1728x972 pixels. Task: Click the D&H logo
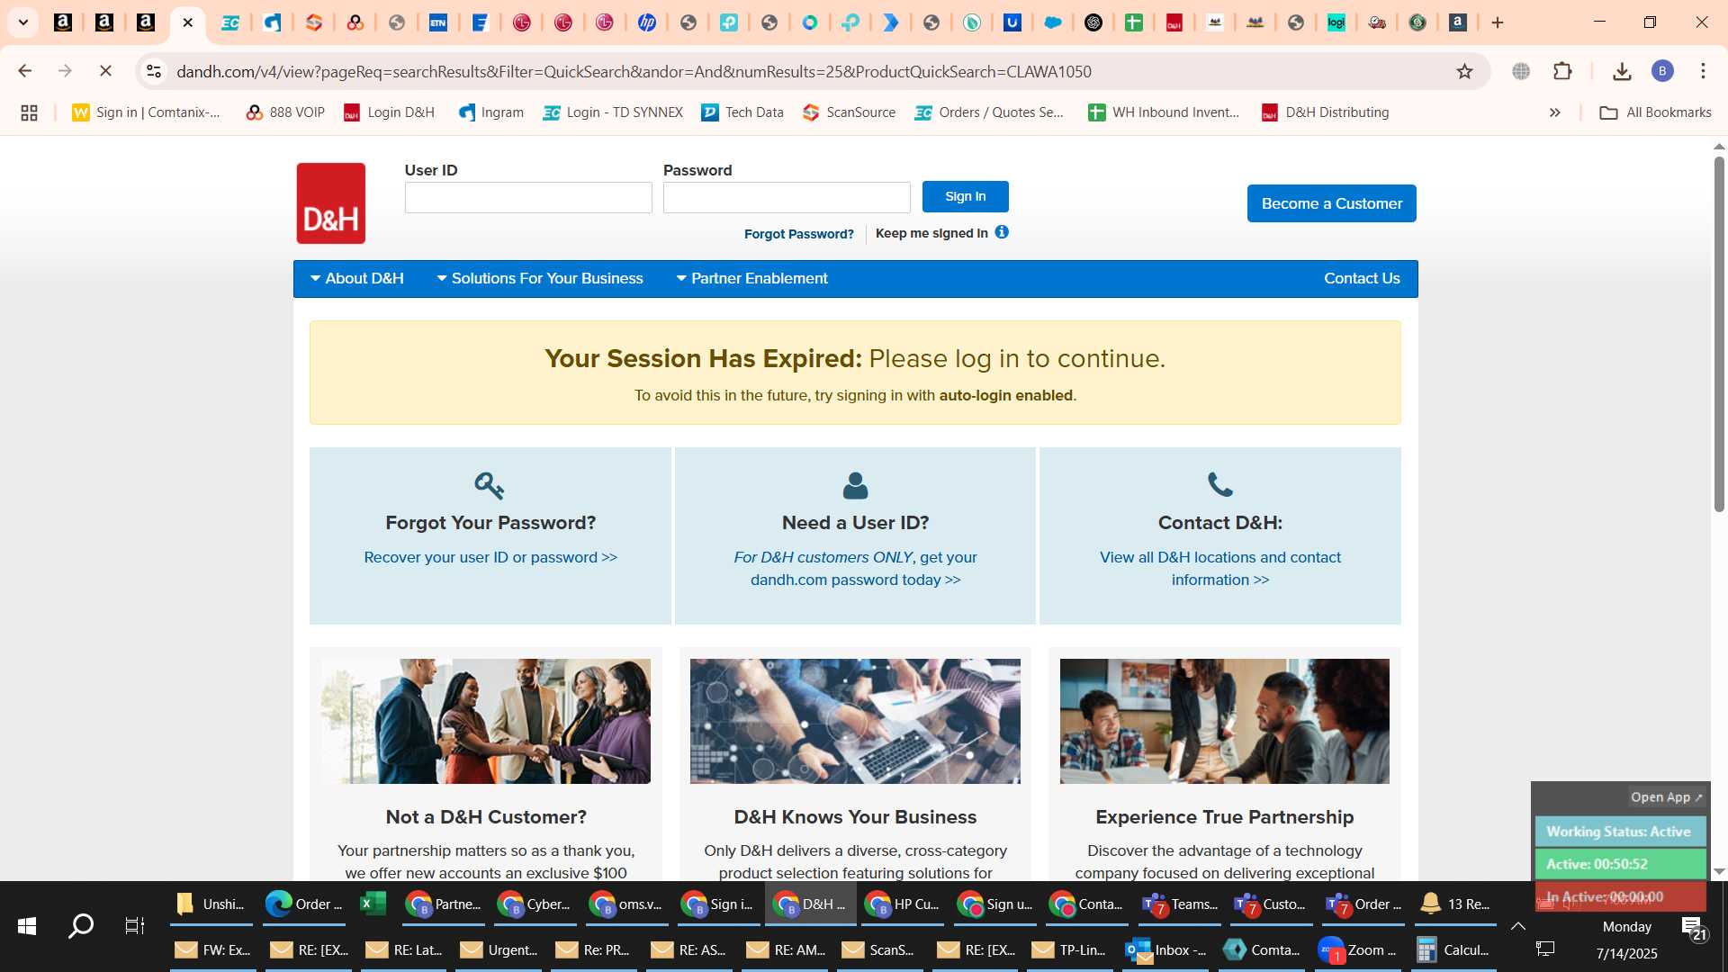click(330, 203)
